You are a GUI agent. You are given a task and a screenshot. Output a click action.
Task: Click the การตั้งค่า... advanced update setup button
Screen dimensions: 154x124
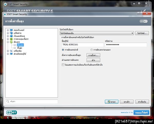[x=93, y=55]
